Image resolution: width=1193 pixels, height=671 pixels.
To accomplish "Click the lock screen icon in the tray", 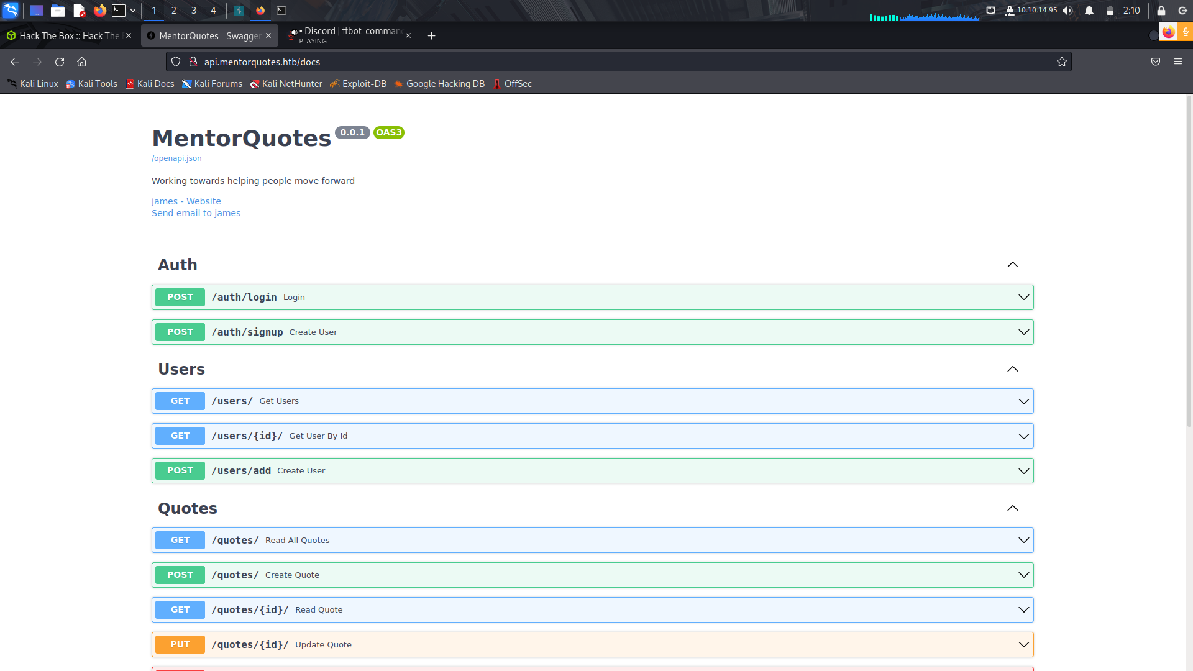I will 1161,11.
